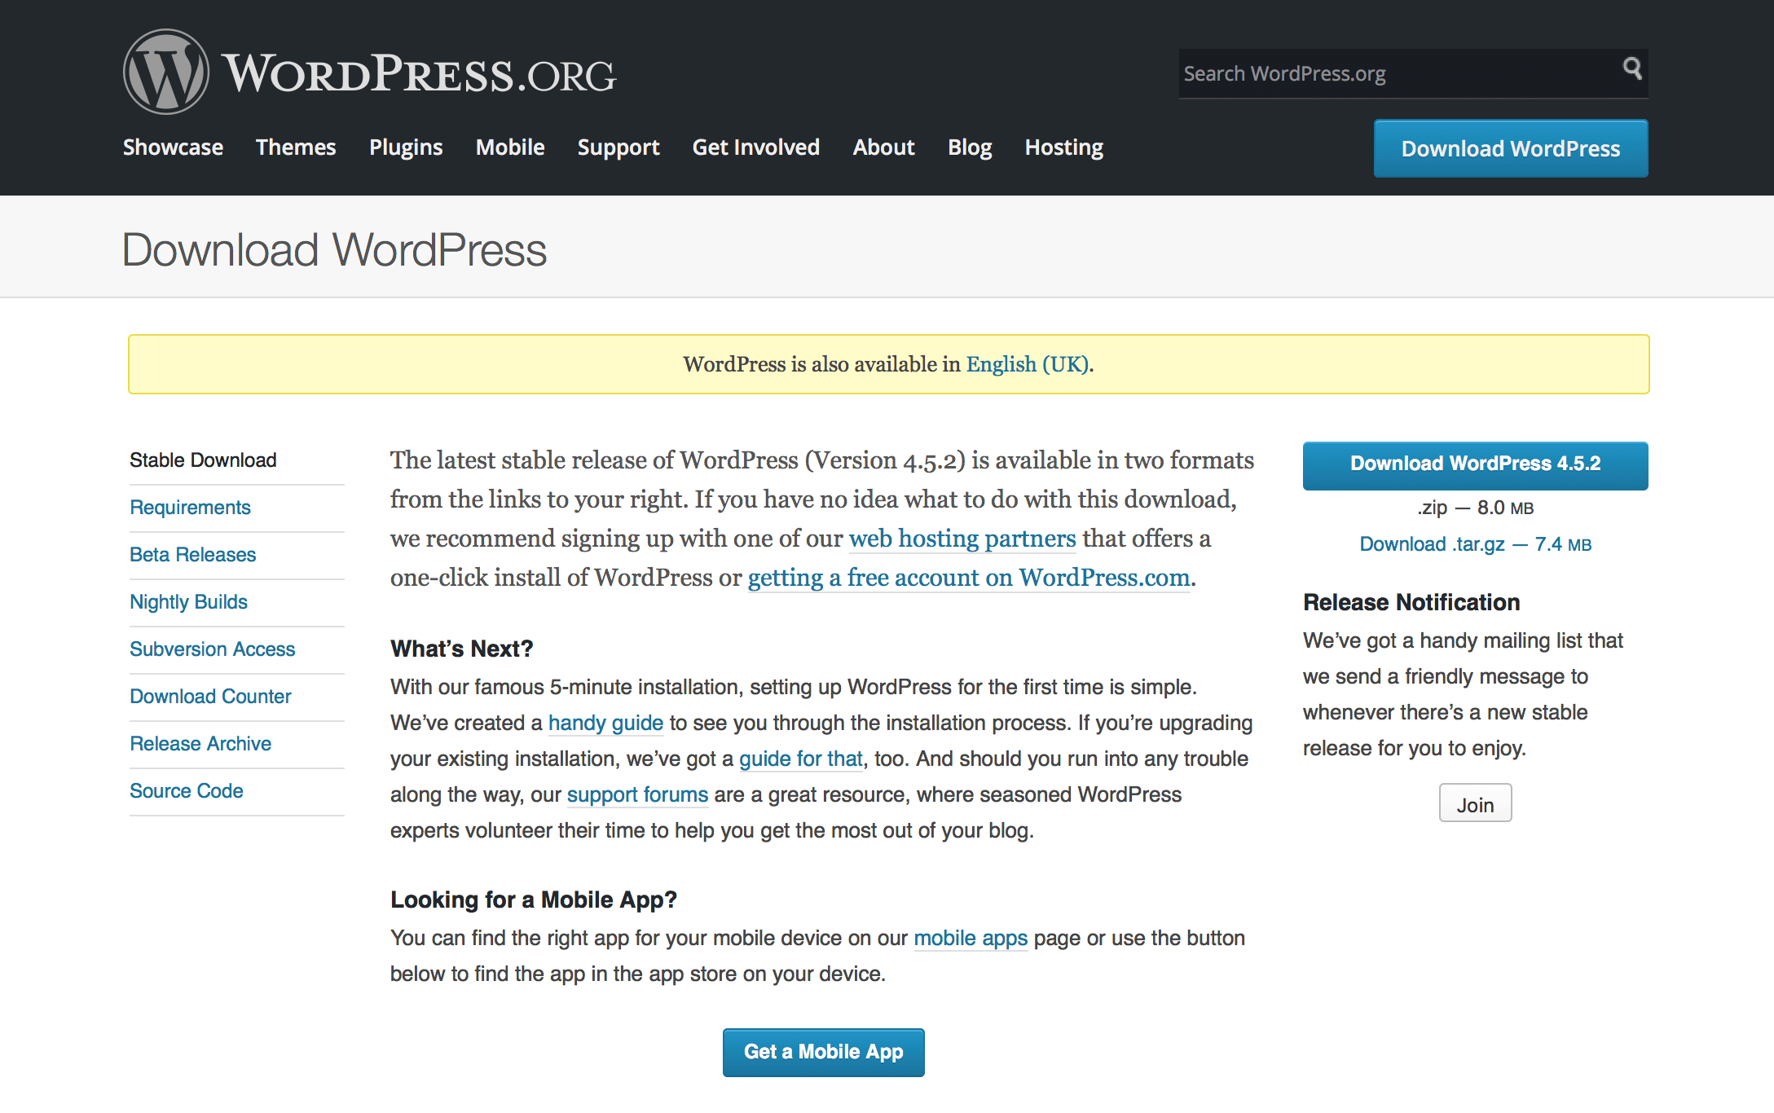Click Download WordPress 4.5.2 button
Image resolution: width=1774 pixels, height=1113 pixels.
tap(1474, 463)
